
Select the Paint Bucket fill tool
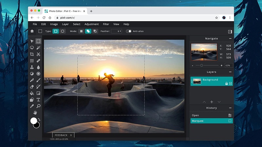click(x=32, y=93)
